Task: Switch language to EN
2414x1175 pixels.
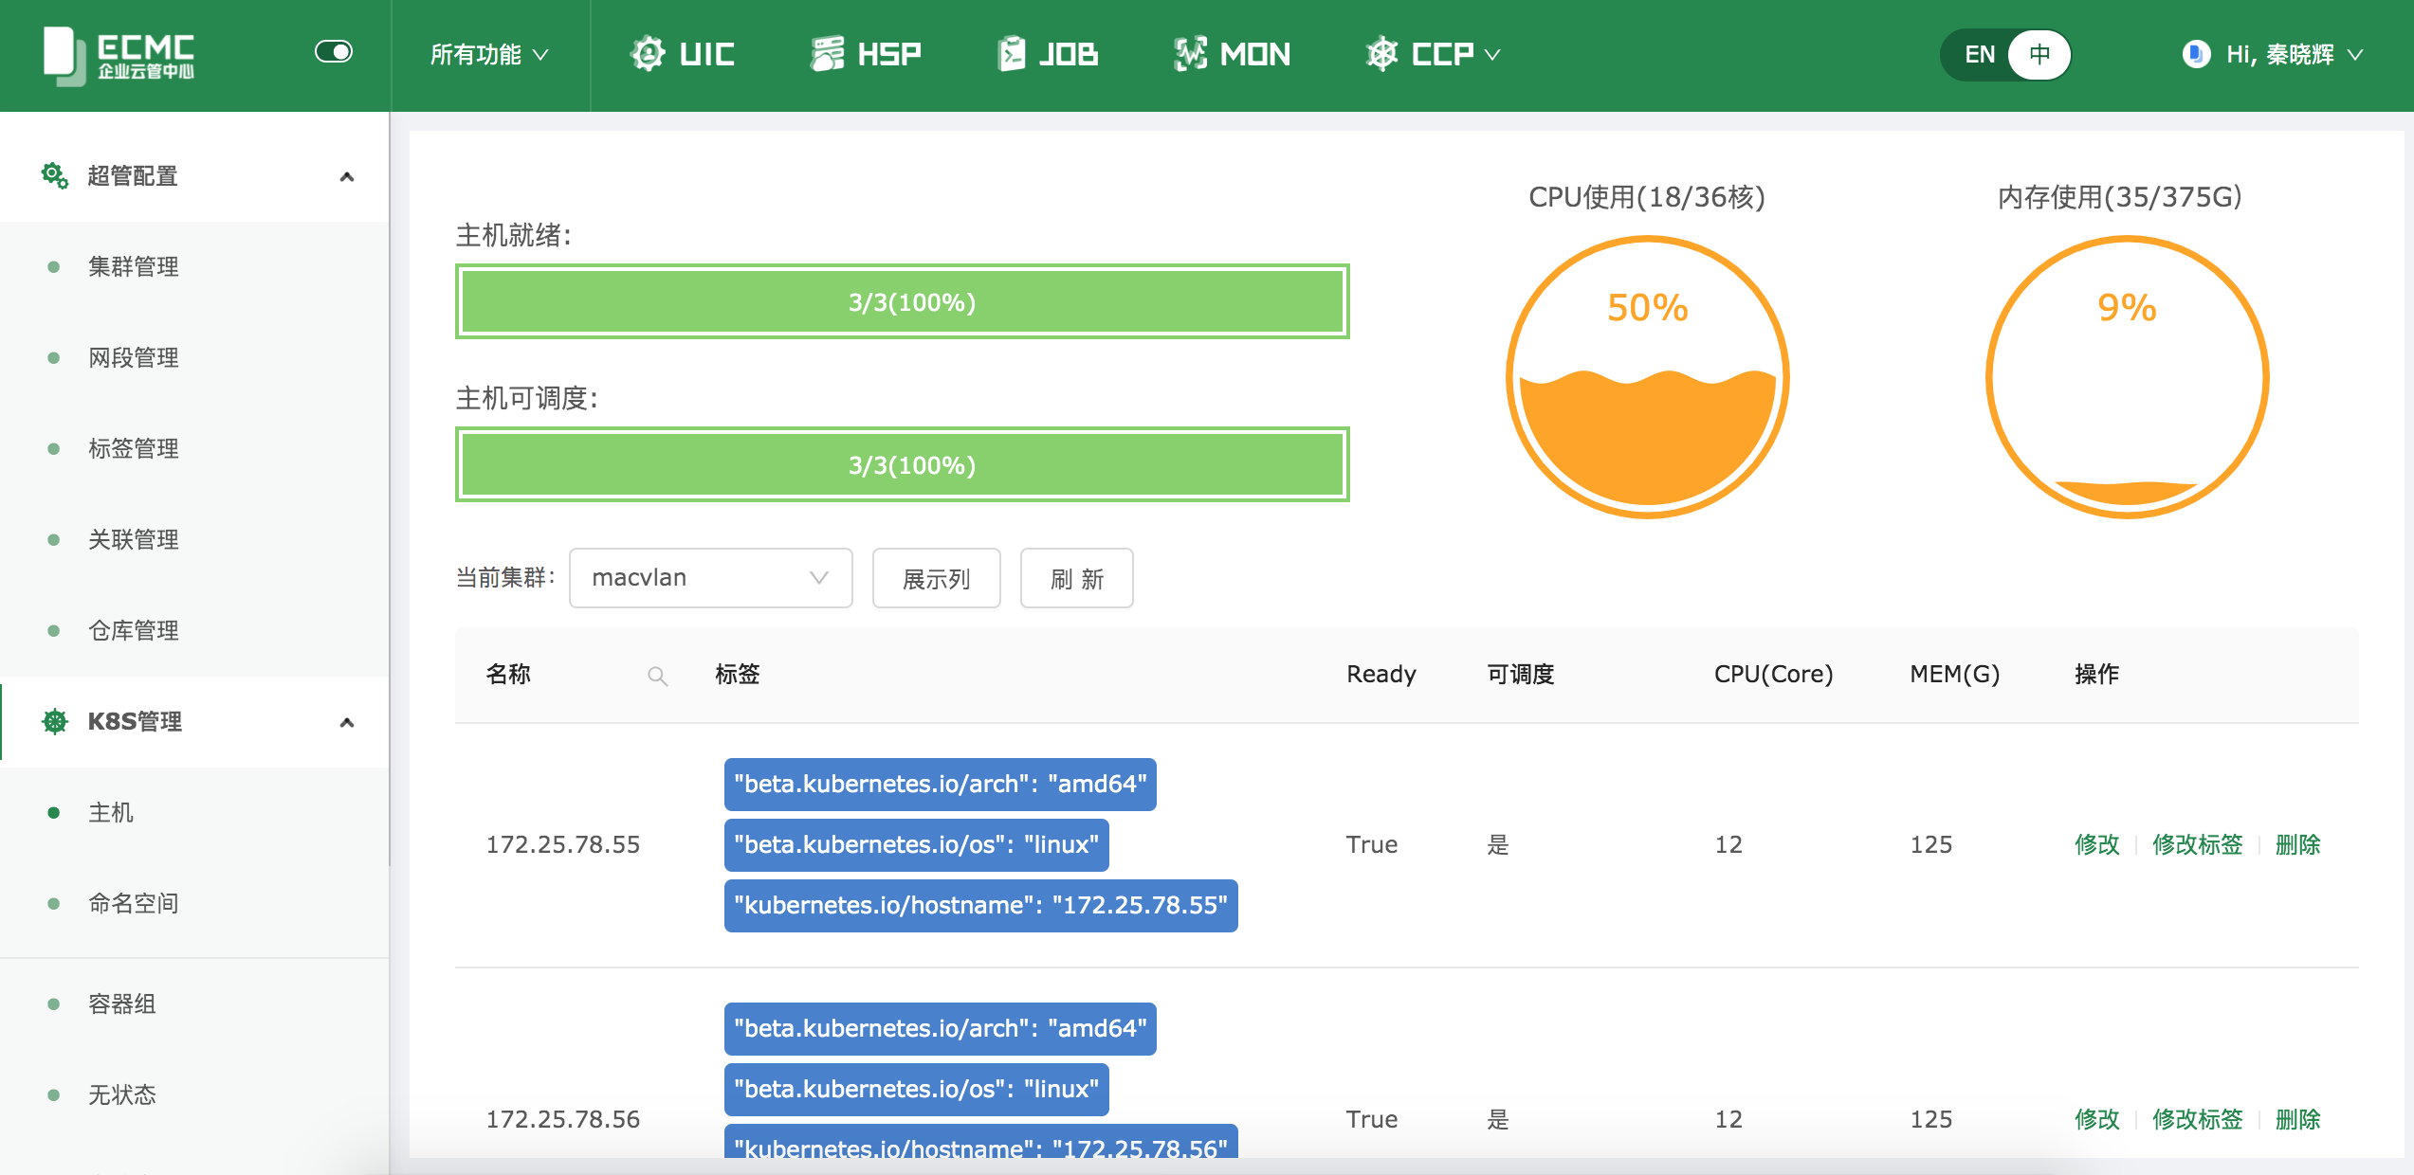Action: click(1980, 54)
